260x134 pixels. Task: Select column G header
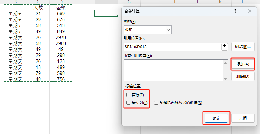(x=129, y=2)
